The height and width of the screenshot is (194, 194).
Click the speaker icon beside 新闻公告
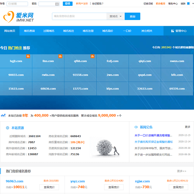(136, 127)
